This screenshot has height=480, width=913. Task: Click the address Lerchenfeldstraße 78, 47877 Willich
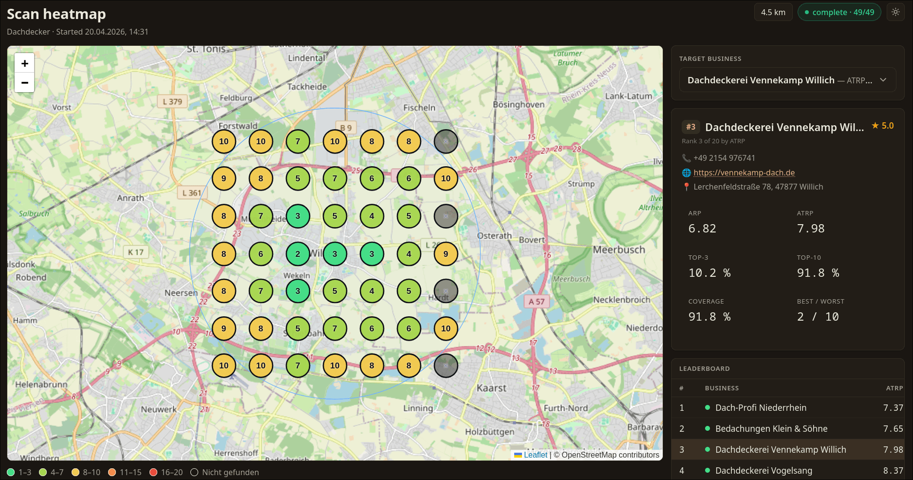coord(758,187)
